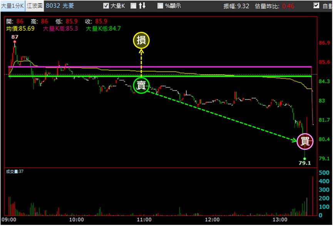Click the yellow 損 stop-loss marker
Screen dimensions: 333x226
coord(141,40)
